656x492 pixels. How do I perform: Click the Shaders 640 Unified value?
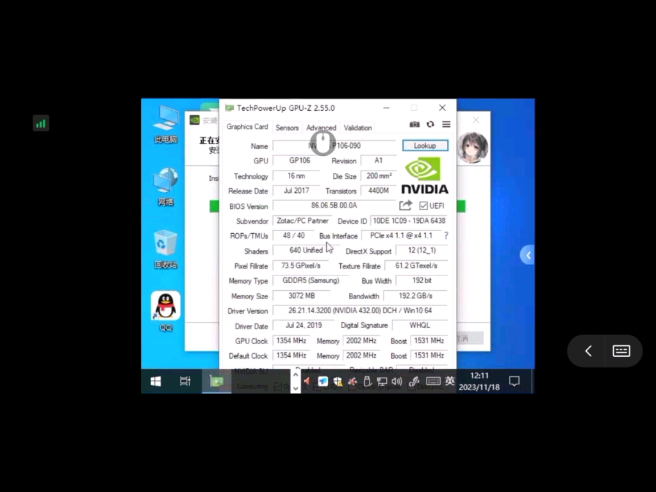pyautogui.click(x=306, y=250)
